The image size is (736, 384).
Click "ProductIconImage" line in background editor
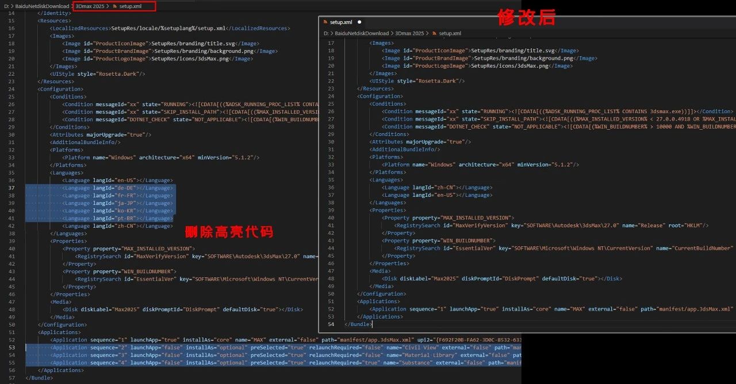(161, 44)
